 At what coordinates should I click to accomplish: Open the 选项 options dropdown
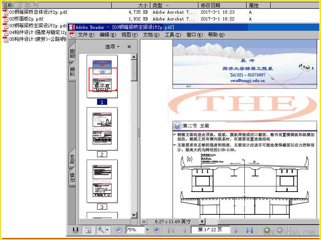click(x=112, y=47)
